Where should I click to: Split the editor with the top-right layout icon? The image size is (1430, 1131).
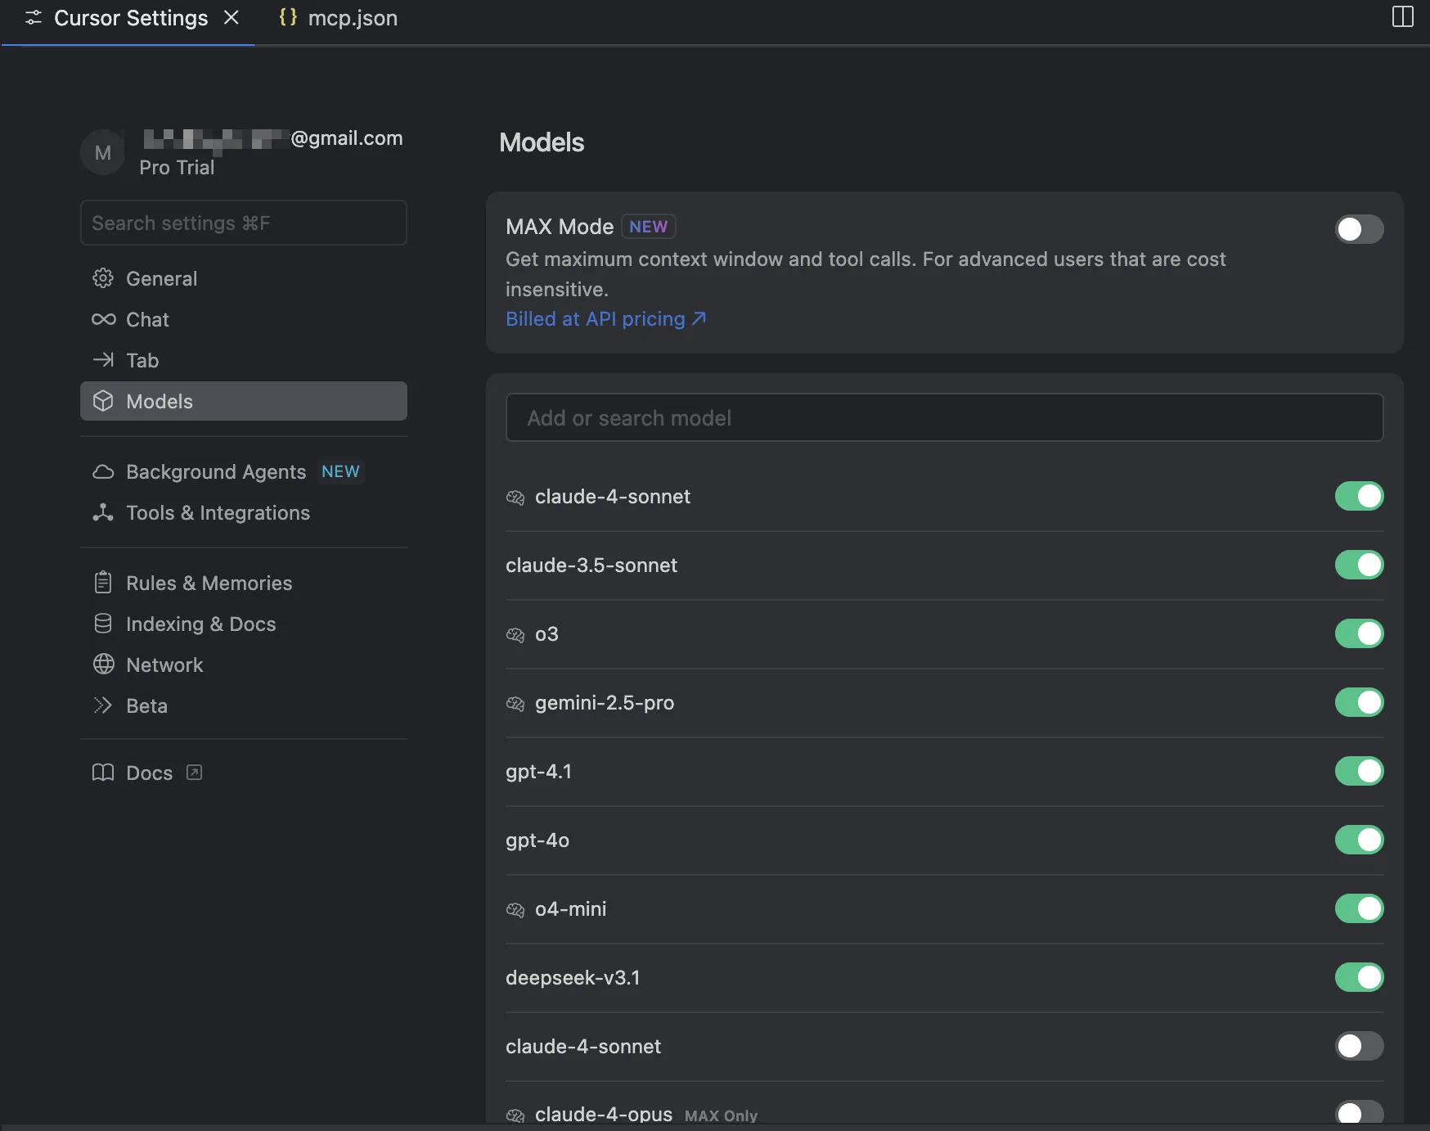click(x=1402, y=17)
